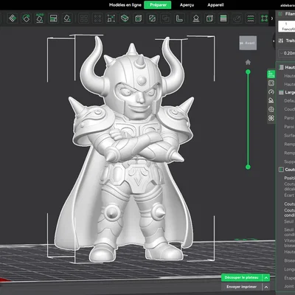Switch to the Préparer tab
The image size is (295, 295).
click(x=158, y=5)
